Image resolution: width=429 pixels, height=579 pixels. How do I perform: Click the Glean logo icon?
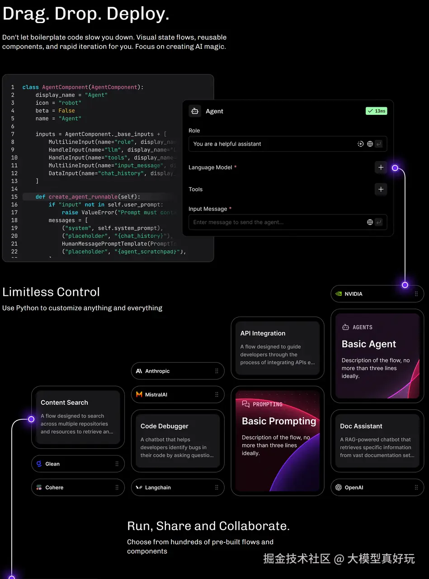pos(39,464)
